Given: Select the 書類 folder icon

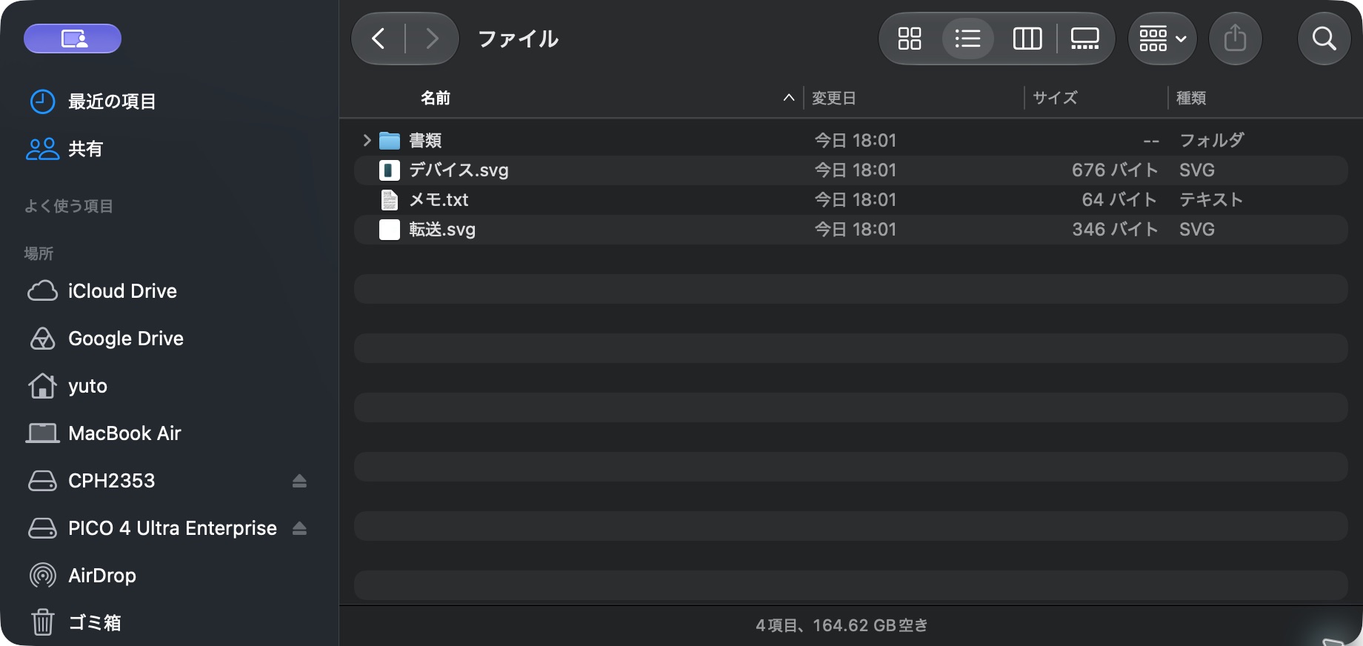Looking at the screenshot, I should (390, 140).
